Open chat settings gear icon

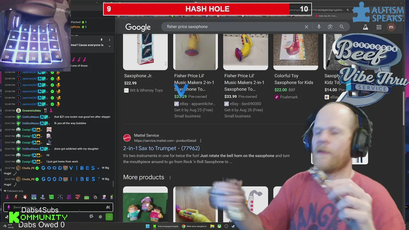[100, 217]
